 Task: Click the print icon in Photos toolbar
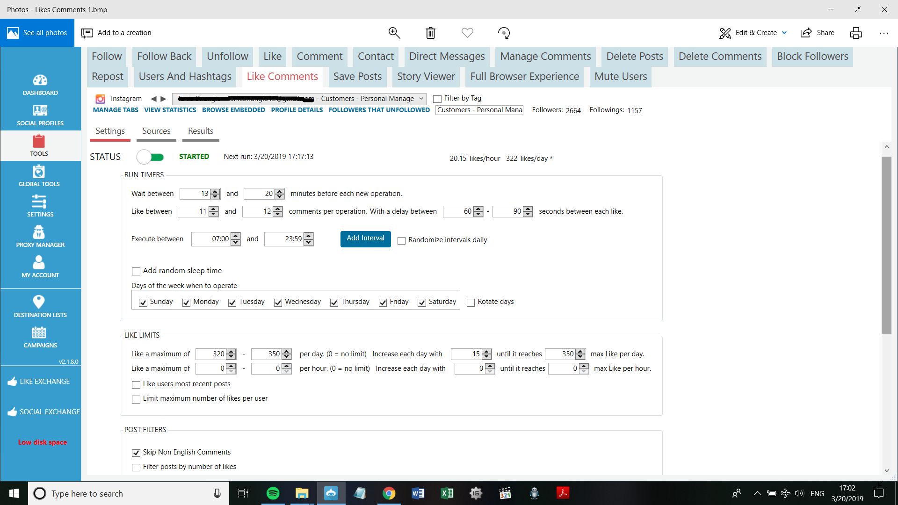856,33
